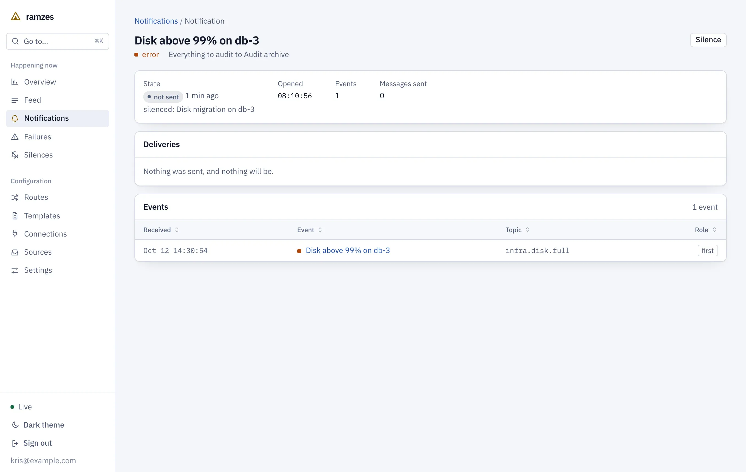Go to the Overview page label
The height and width of the screenshot is (472, 746).
coord(40,82)
